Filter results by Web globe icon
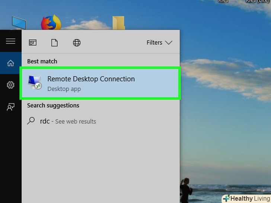Viewport: 271px width, 203px height. pos(77,43)
